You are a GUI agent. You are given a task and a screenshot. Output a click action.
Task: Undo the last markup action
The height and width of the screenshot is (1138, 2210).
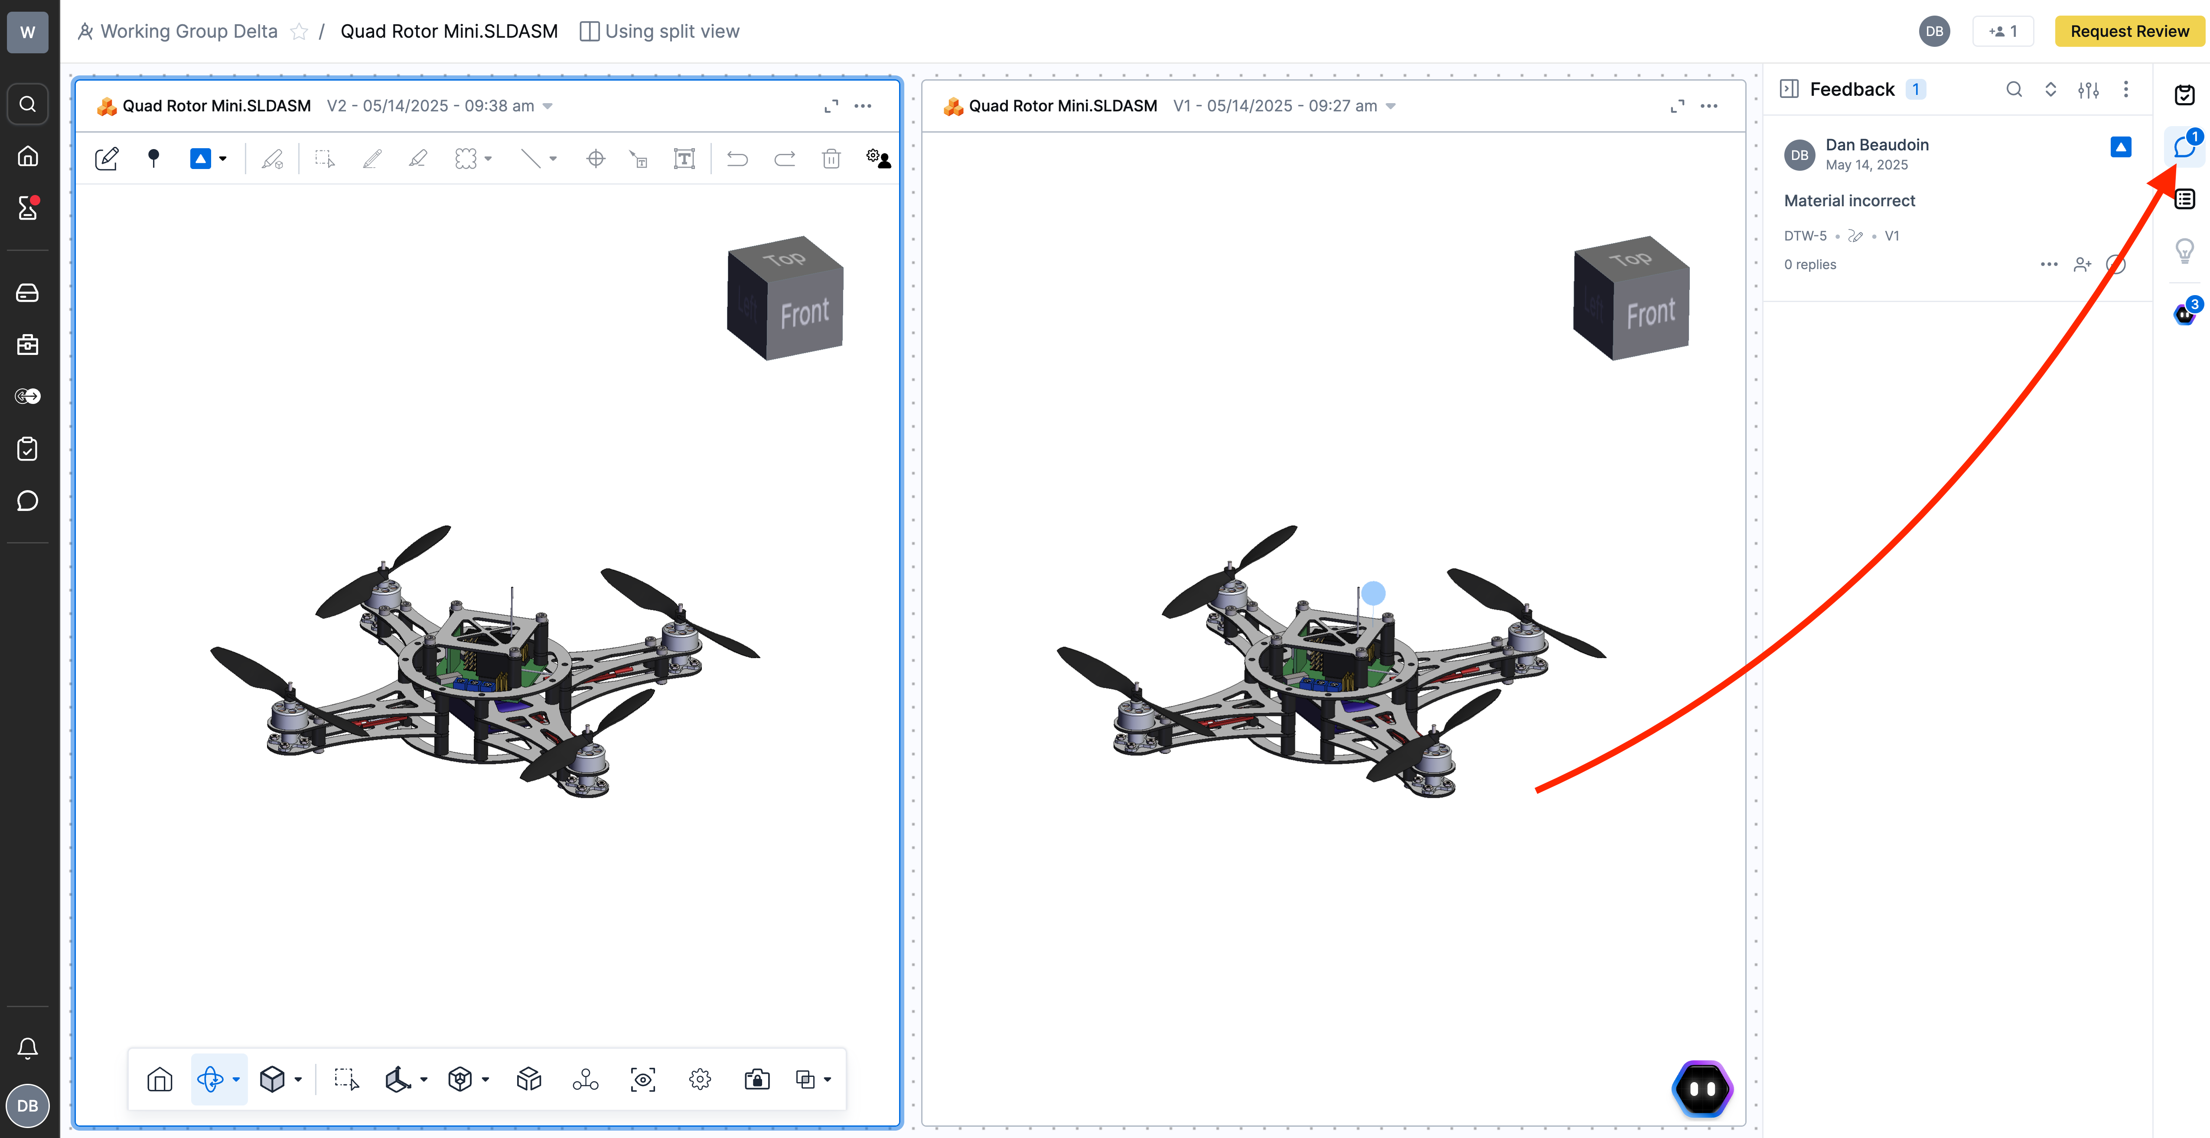point(738,159)
